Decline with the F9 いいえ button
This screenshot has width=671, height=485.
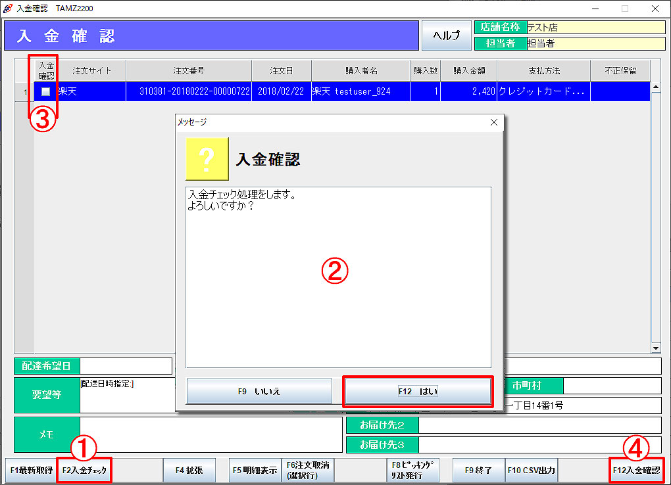point(259,391)
